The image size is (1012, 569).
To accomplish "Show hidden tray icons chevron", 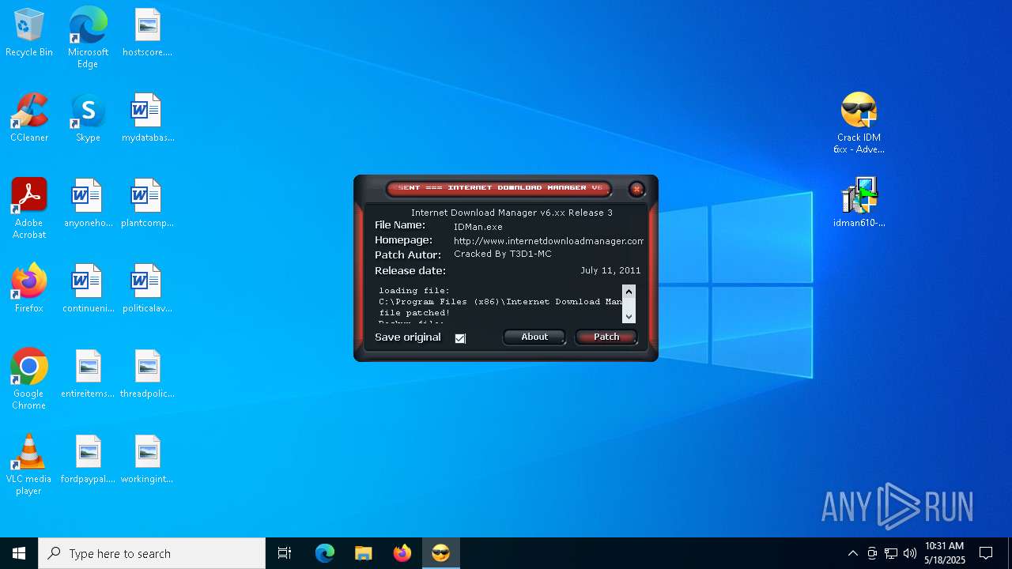I will [x=852, y=554].
